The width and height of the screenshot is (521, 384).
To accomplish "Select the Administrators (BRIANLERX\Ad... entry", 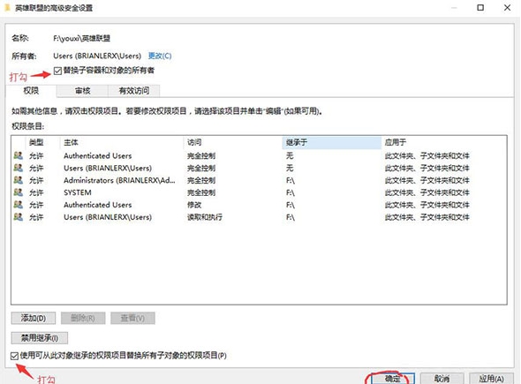I will click(259, 180).
